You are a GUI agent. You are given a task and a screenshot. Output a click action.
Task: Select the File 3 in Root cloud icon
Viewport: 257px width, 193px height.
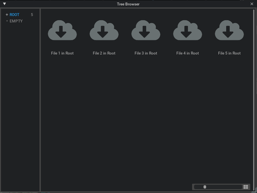146,30
